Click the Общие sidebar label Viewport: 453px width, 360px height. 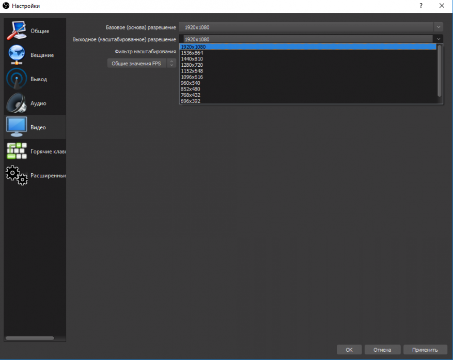pos(40,31)
